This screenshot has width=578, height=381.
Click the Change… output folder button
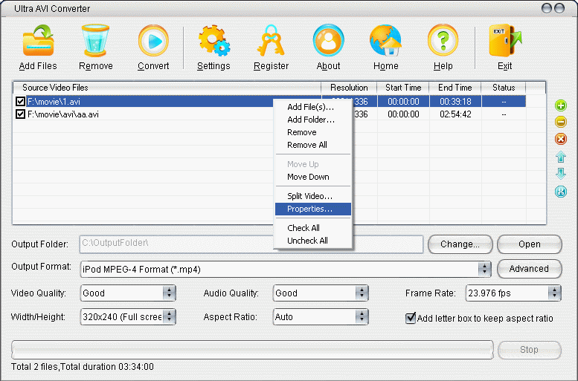[x=460, y=244]
